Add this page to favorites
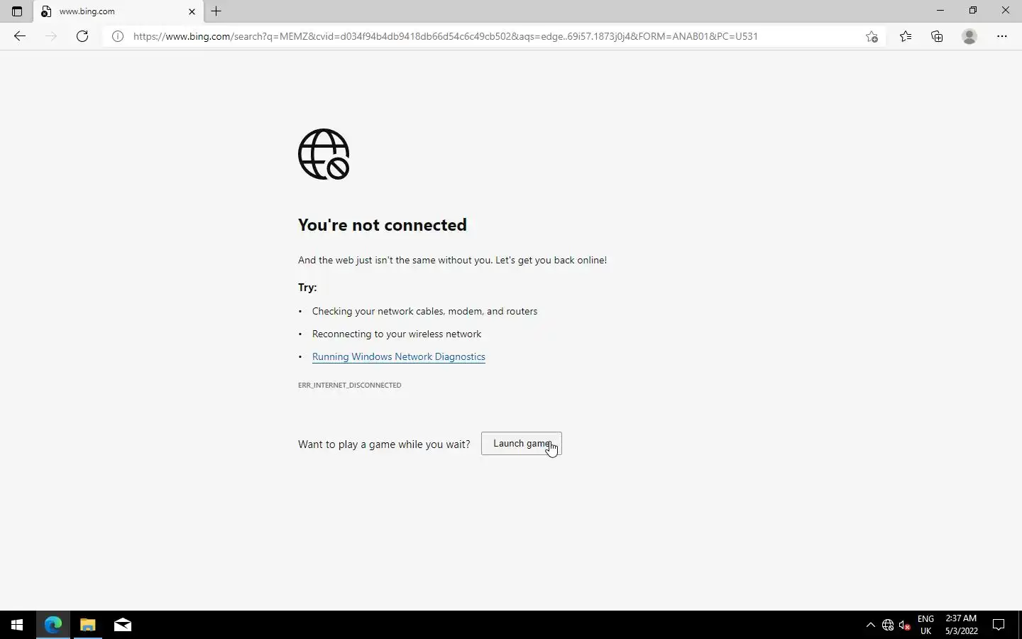 [872, 36]
